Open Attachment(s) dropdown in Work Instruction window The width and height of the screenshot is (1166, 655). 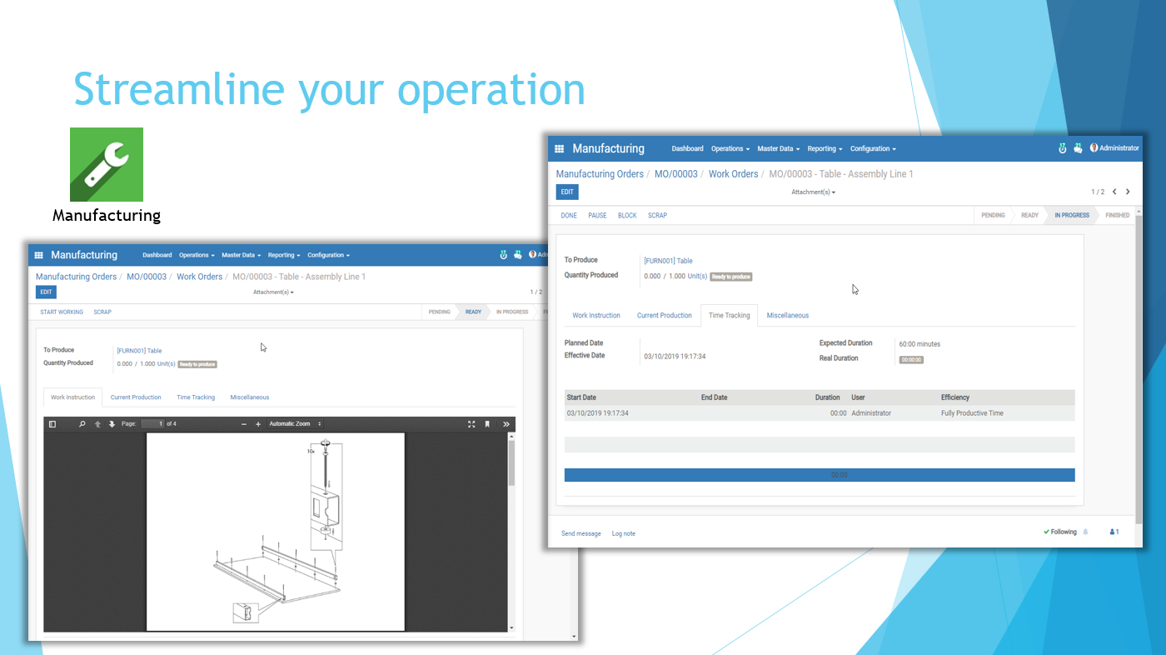(x=273, y=292)
